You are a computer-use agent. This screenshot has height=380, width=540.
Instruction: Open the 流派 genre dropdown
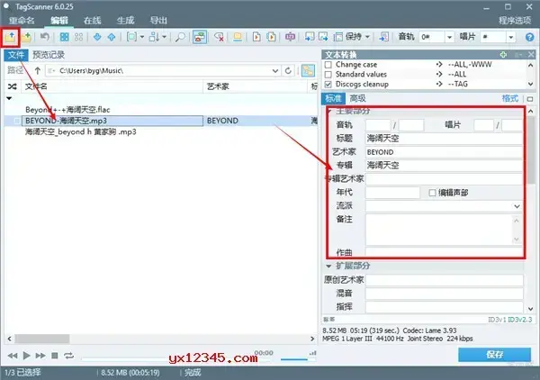(x=517, y=206)
